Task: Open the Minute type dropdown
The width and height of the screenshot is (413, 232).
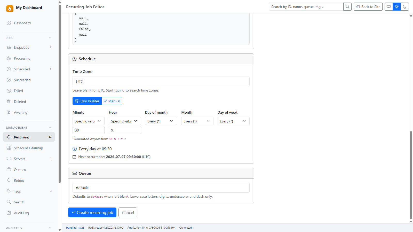Action: [x=89, y=121]
